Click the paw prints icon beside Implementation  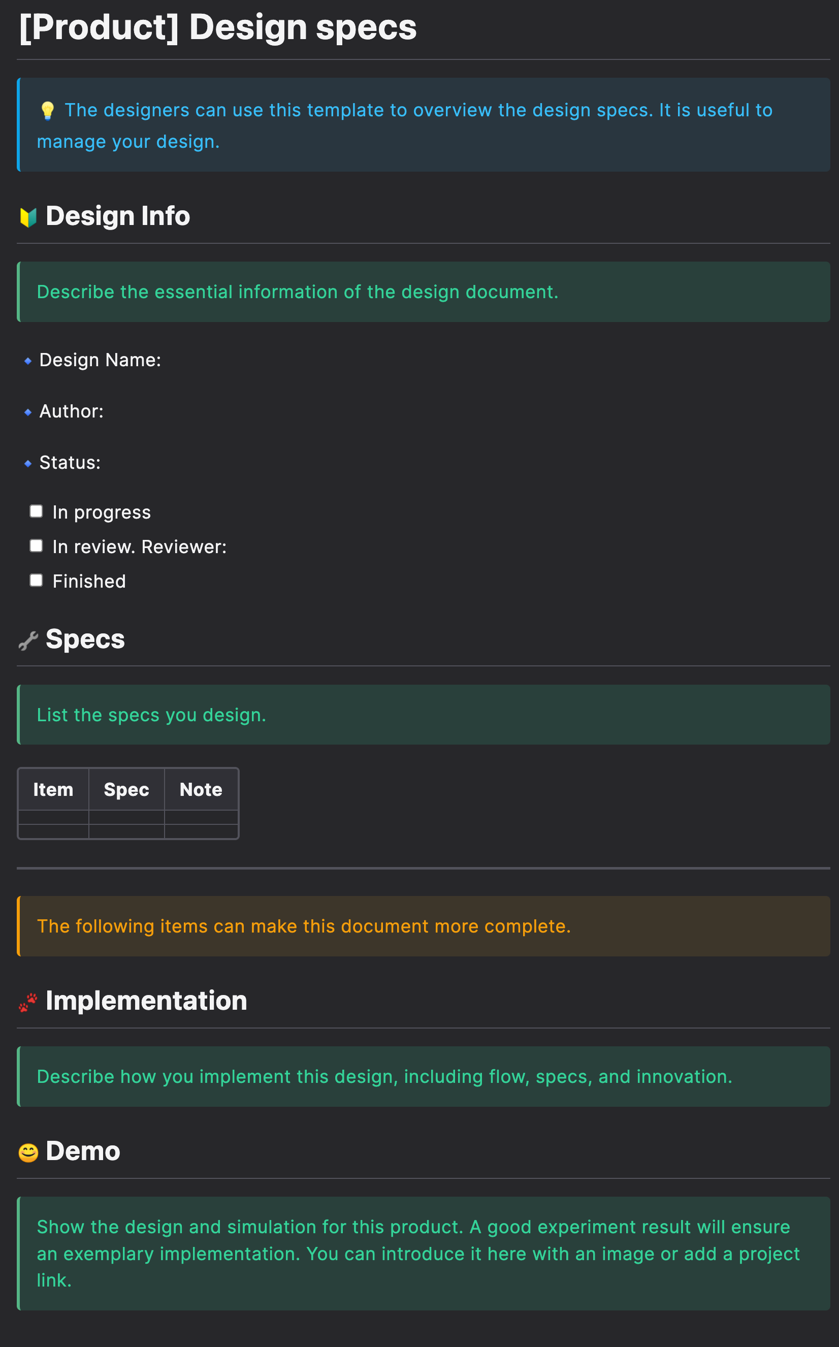tap(28, 1002)
